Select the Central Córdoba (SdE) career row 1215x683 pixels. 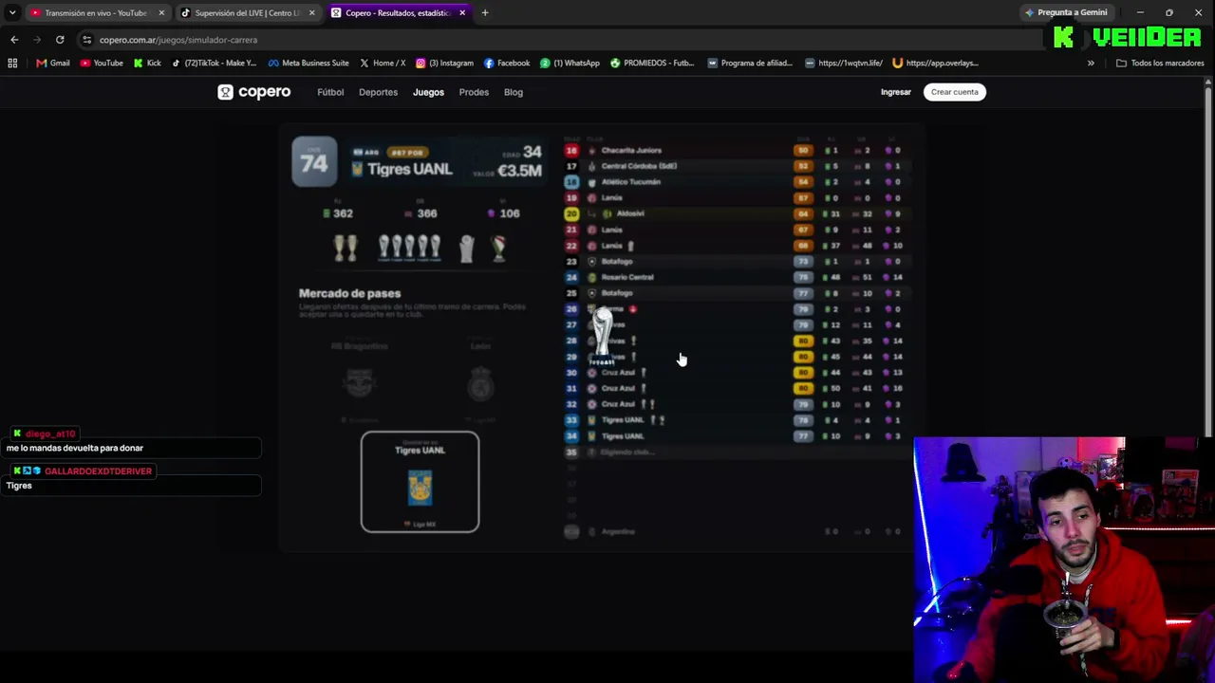pyautogui.click(x=736, y=166)
